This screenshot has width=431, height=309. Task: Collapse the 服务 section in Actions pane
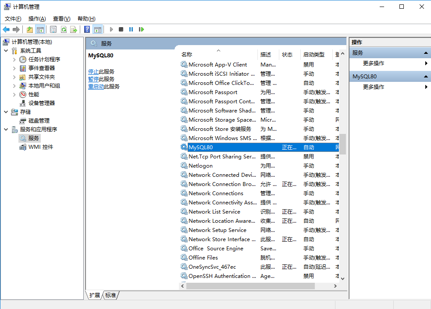coord(426,53)
